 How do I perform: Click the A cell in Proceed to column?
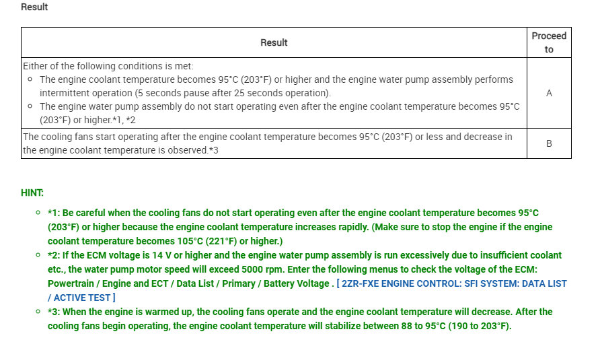[549, 93]
